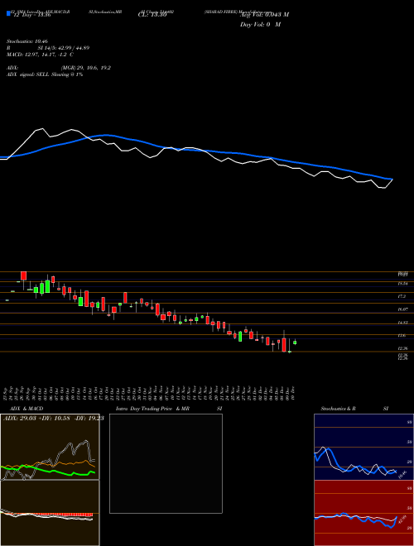414x546 pixels.
Task: Click 'Intra Day Trading Price & MR' title
Action: [152, 409]
